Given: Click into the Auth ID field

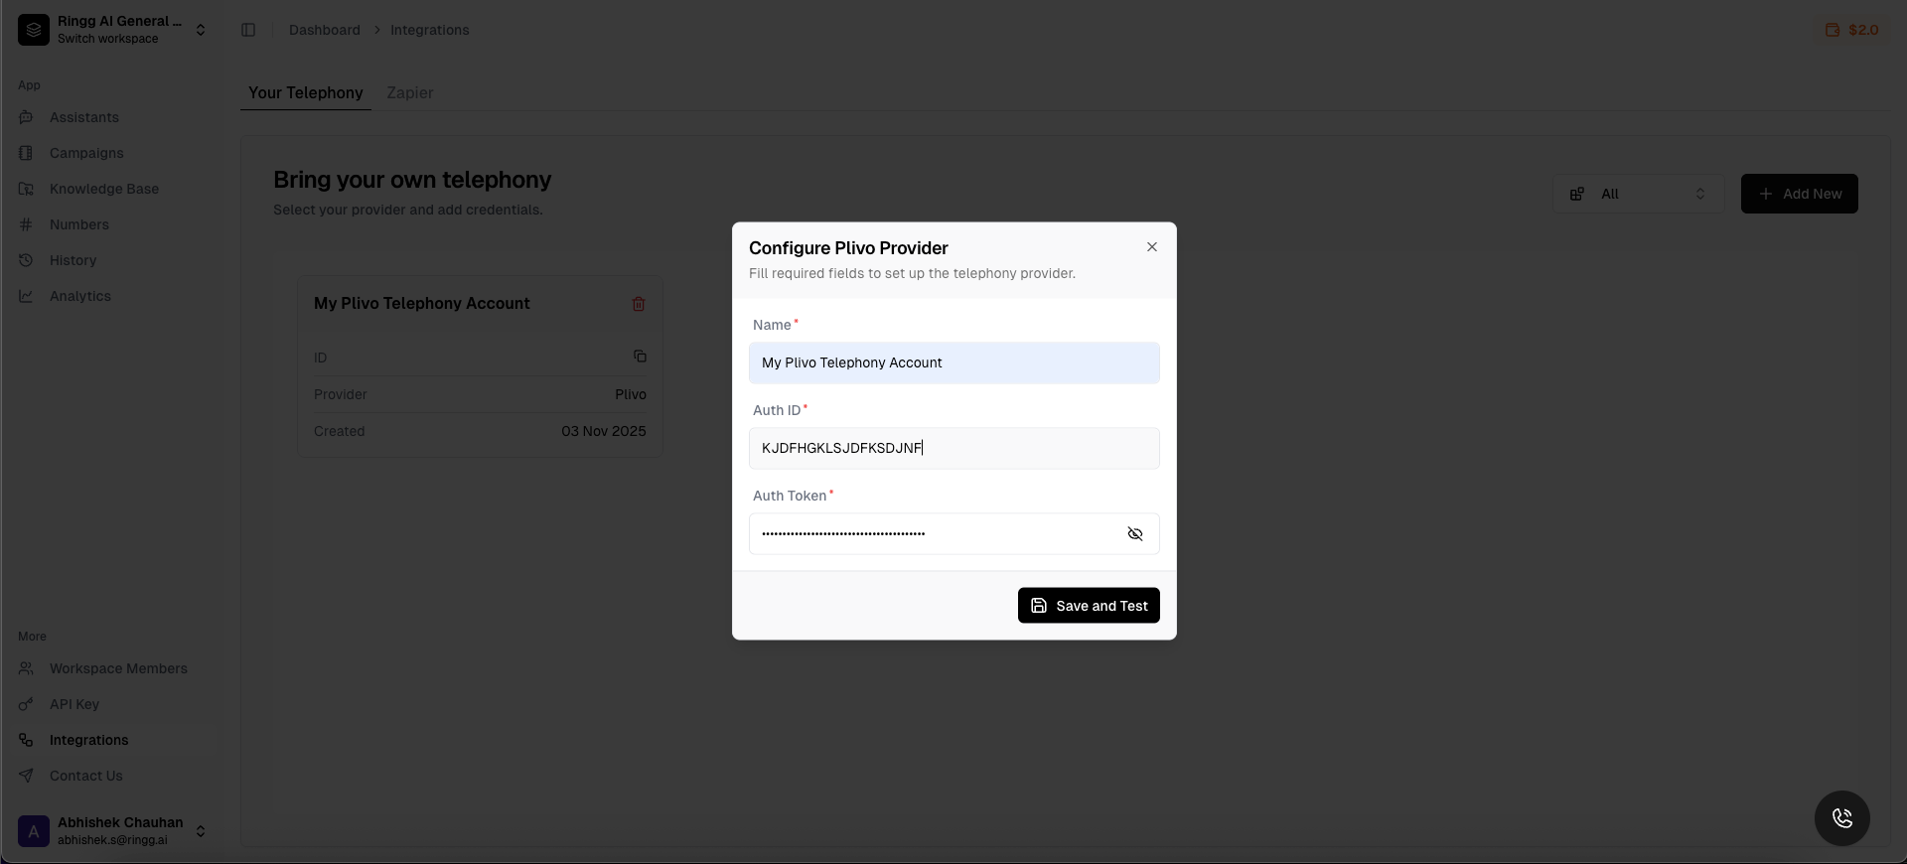Looking at the screenshot, I should pyautogui.click(x=954, y=448).
